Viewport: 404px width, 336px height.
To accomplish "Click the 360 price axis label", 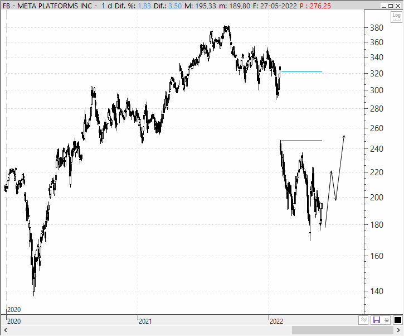I will pos(377,42).
